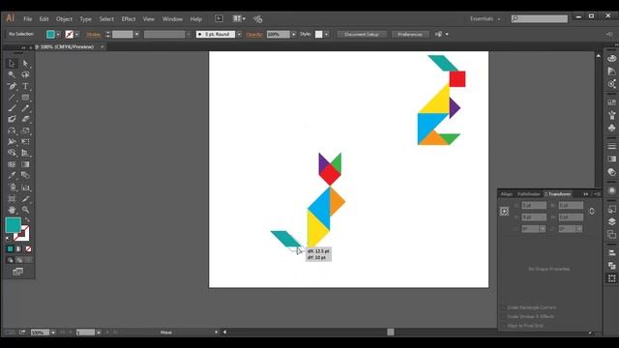This screenshot has width=619, height=348.
Task: Open the Layers panel icon in dock
Action: coord(612,221)
